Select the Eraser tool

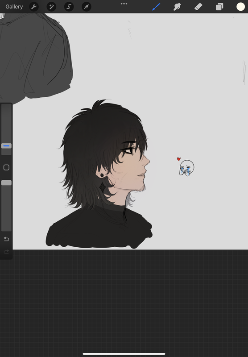(x=198, y=7)
